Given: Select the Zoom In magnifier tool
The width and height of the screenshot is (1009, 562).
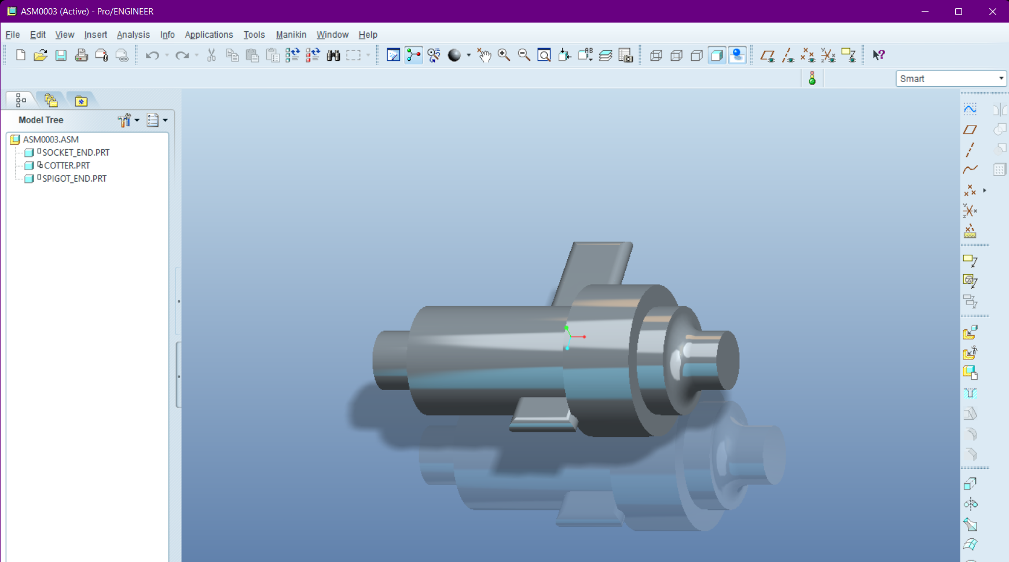Looking at the screenshot, I should pyautogui.click(x=504, y=55).
